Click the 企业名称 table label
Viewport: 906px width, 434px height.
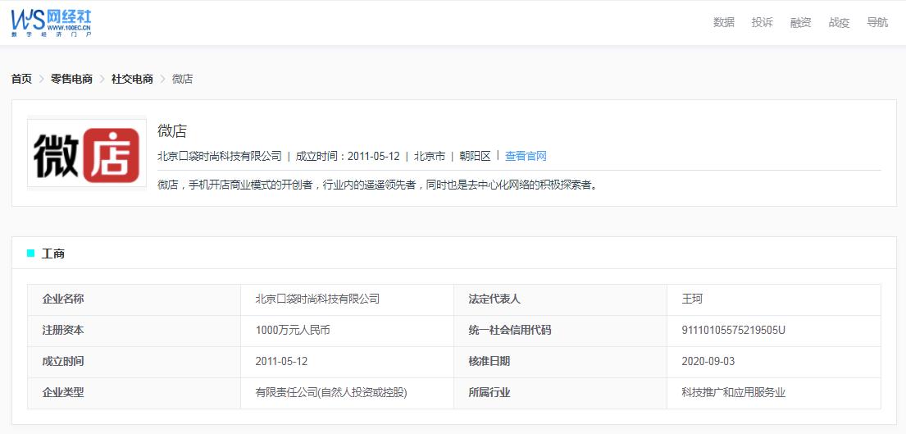[x=63, y=299]
